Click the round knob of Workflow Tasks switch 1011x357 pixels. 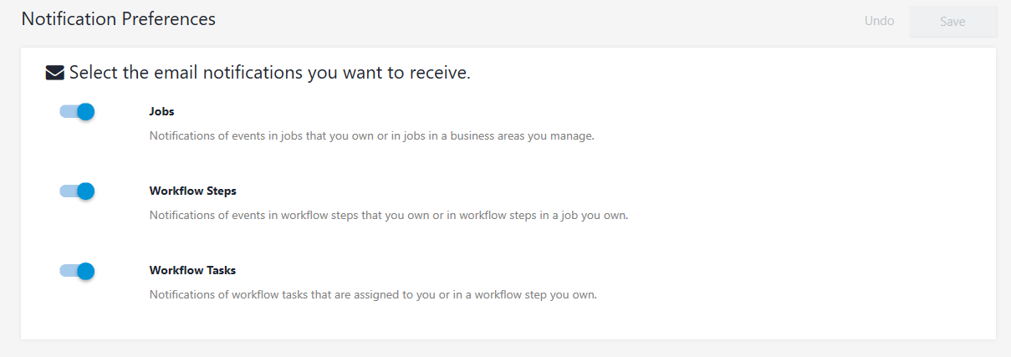85,271
